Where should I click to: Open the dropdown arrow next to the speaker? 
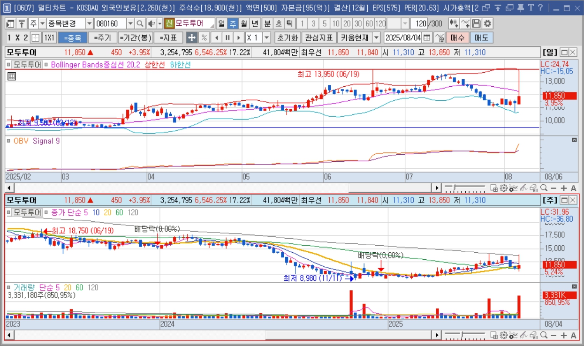pos(159,23)
